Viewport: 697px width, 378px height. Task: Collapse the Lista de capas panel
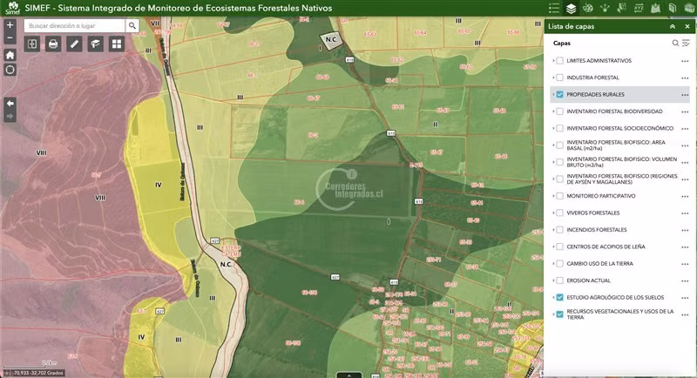(x=673, y=27)
